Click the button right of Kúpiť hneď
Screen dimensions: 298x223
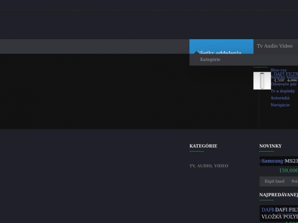tap(294, 181)
